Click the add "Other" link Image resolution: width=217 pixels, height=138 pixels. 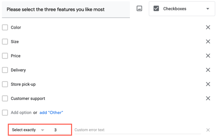tap(51, 113)
